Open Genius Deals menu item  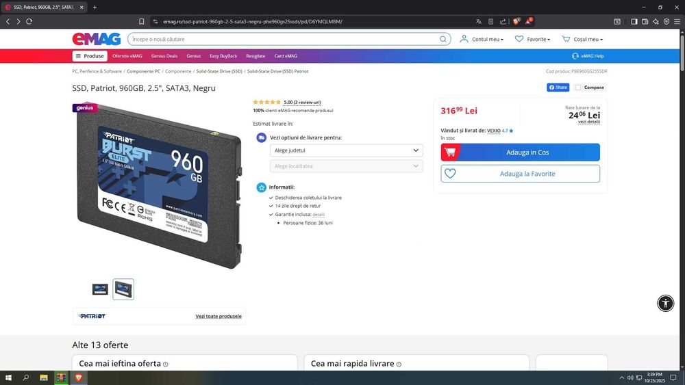tap(164, 56)
